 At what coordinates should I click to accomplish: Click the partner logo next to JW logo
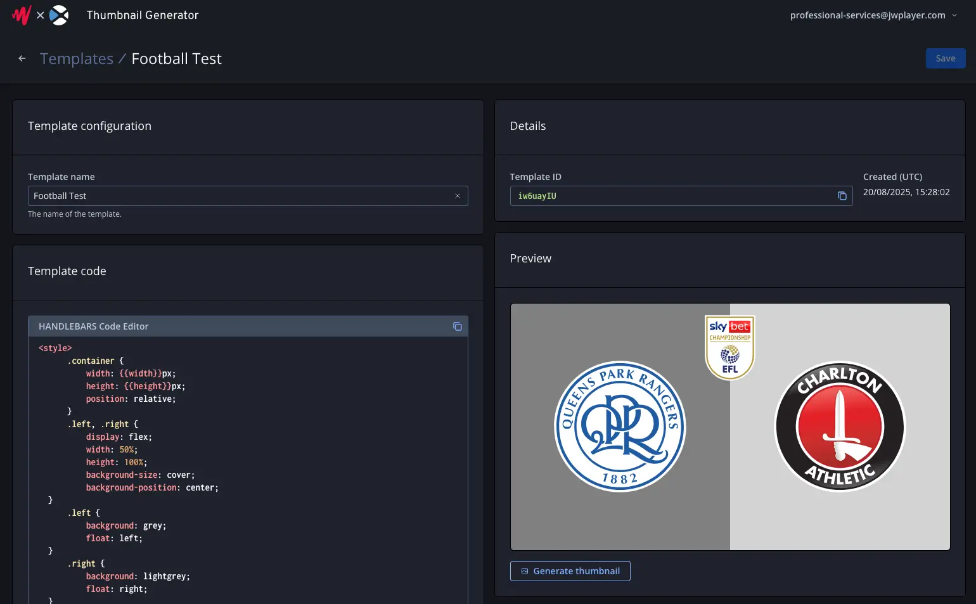point(59,15)
